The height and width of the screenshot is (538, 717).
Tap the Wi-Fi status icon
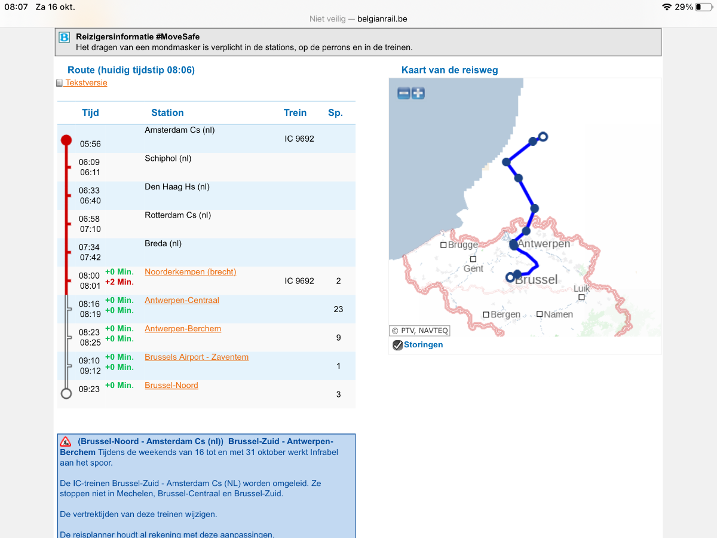[x=666, y=7]
